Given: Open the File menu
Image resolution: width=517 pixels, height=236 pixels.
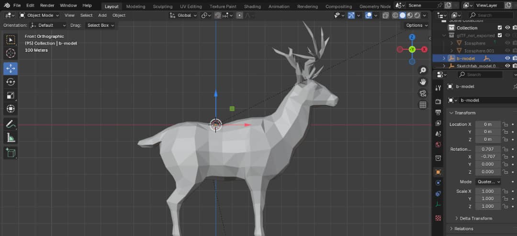Looking at the screenshot, I should tap(17, 6).
